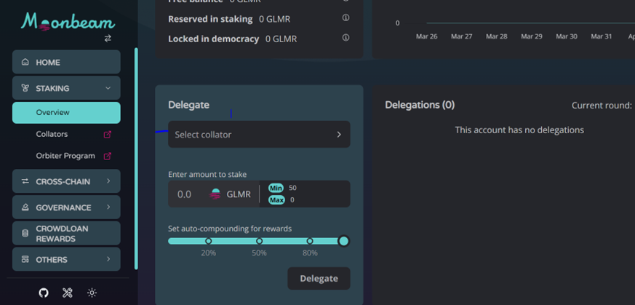Click the Cross-Chain arrows icon
The image size is (635, 305).
click(25, 181)
